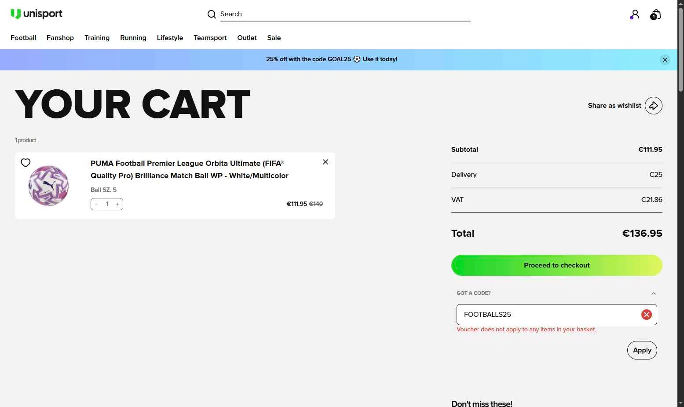Focus the search input field

345,14
